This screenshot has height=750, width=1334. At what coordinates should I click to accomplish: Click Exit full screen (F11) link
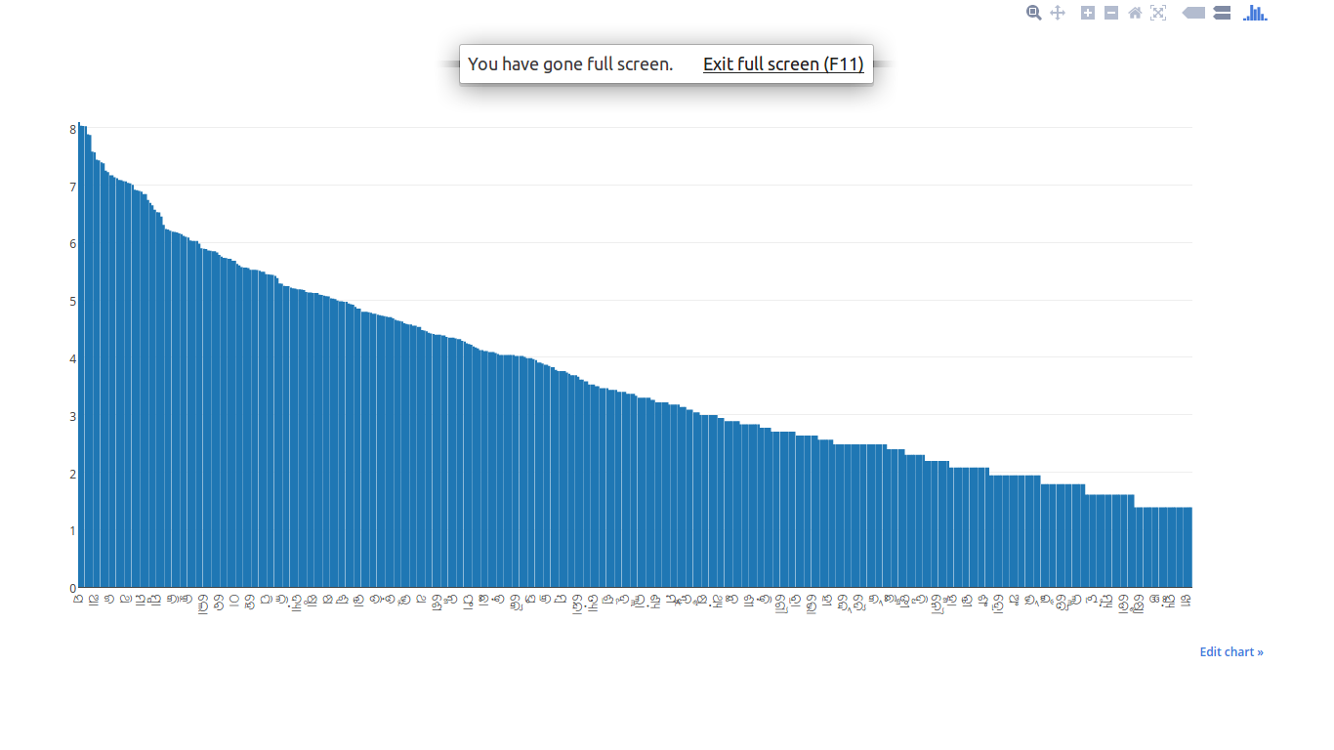[783, 64]
